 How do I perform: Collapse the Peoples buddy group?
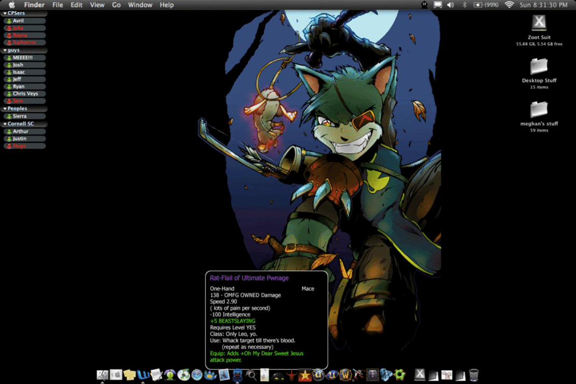5,108
